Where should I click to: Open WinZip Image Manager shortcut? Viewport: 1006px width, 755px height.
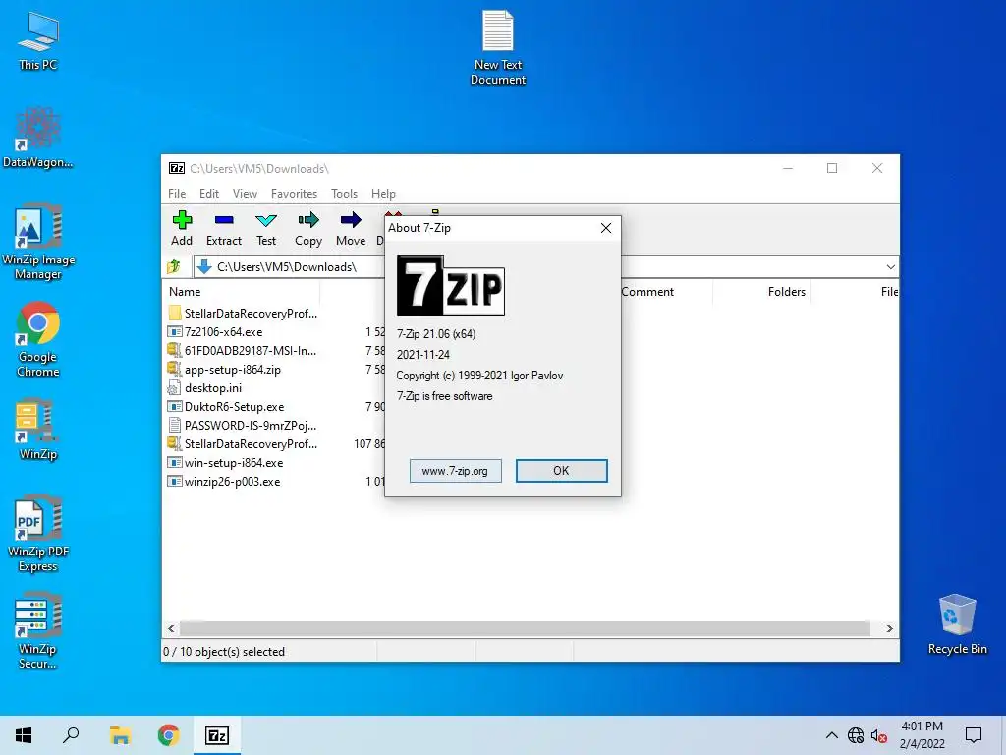pos(38,242)
